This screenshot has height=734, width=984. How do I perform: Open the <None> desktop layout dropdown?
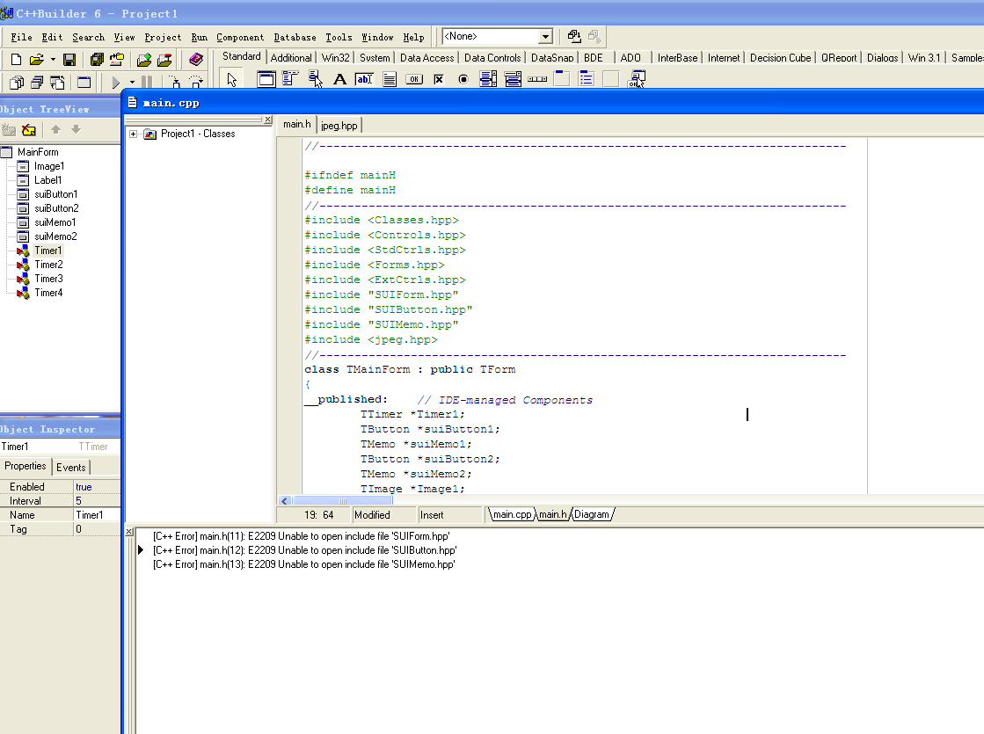coord(545,36)
